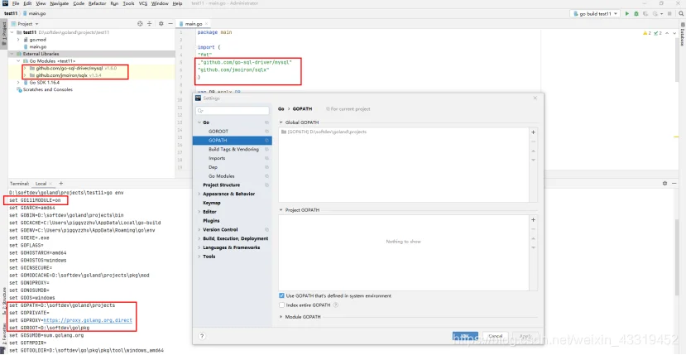Select the main.go editor tab

click(x=193, y=24)
